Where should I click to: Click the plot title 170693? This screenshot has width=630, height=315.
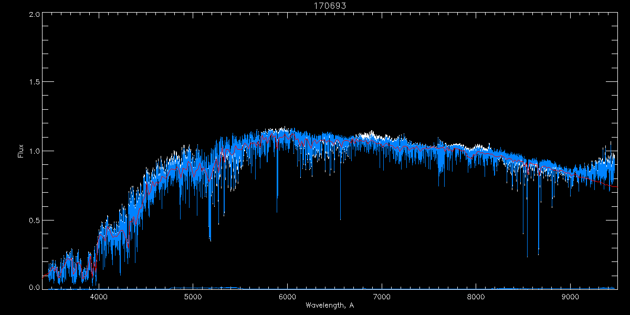pos(315,6)
